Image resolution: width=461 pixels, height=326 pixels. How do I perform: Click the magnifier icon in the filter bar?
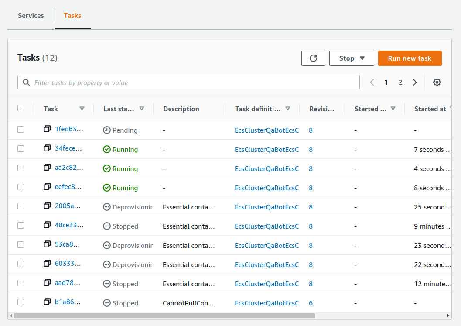point(27,82)
